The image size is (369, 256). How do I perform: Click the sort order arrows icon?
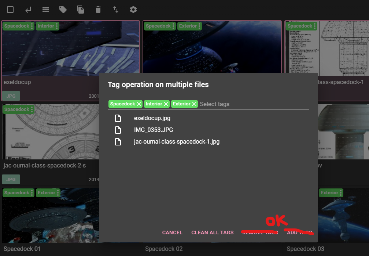pyautogui.click(x=115, y=10)
